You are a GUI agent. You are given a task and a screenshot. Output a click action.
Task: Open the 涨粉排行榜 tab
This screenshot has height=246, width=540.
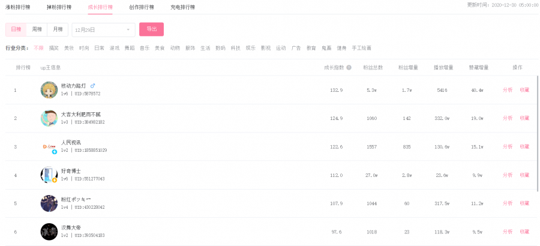(17, 7)
